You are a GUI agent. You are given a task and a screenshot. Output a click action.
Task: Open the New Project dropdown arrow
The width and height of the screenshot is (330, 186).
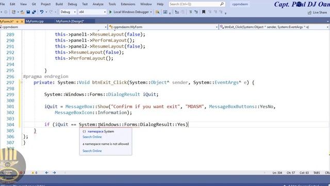(18, 12)
